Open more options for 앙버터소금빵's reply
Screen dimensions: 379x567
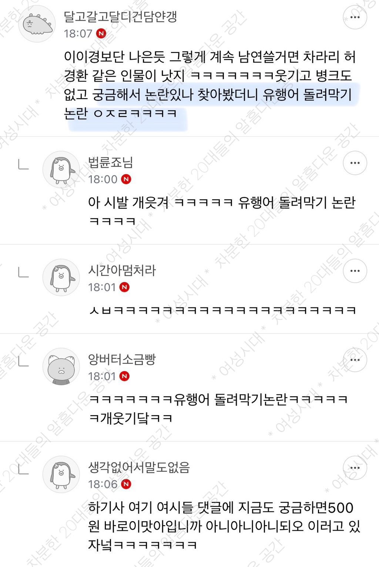coord(355,360)
